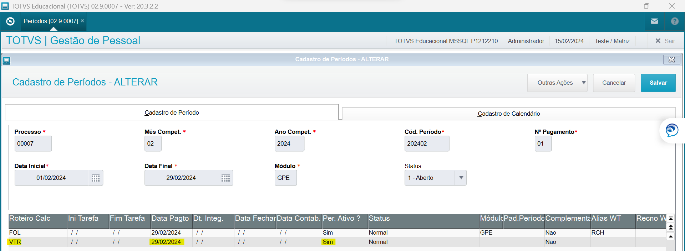685x251 pixels.
Task: Open the Data Inicial calendar picker
Action: (95, 178)
